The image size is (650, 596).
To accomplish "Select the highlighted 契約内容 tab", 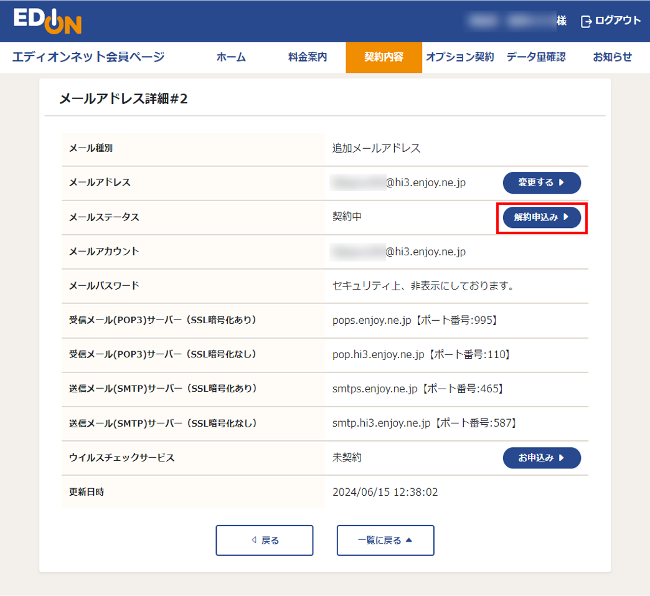I will (384, 57).
